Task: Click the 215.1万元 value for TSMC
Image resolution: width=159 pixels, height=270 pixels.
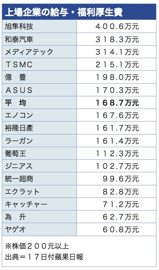Action: [116, 65]
